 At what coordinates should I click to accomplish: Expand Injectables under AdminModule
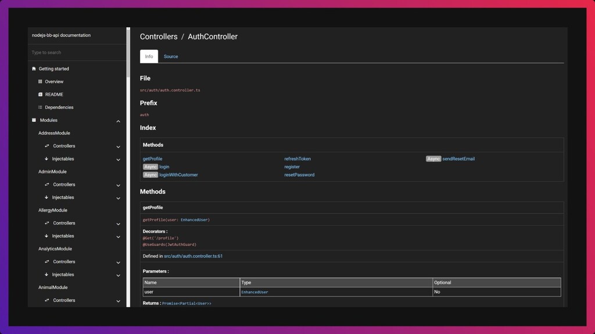[118, 198]
